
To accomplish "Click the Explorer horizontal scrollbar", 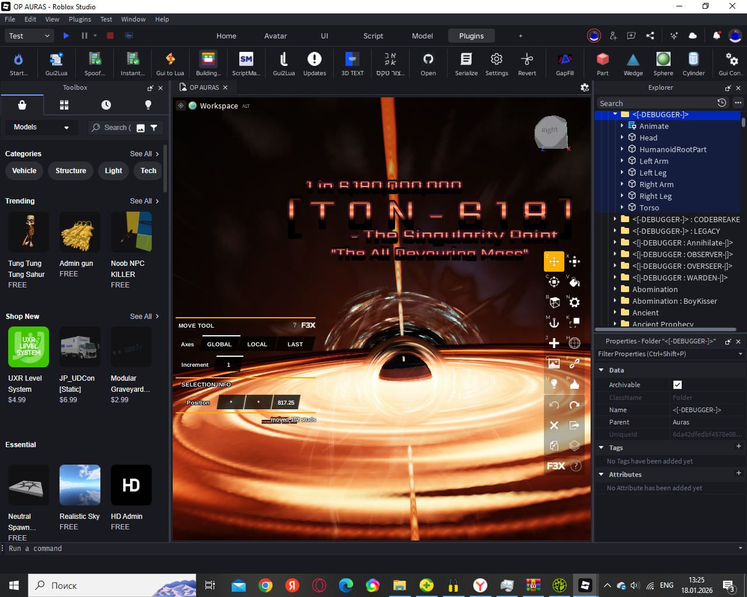I will tap(665, 329).
